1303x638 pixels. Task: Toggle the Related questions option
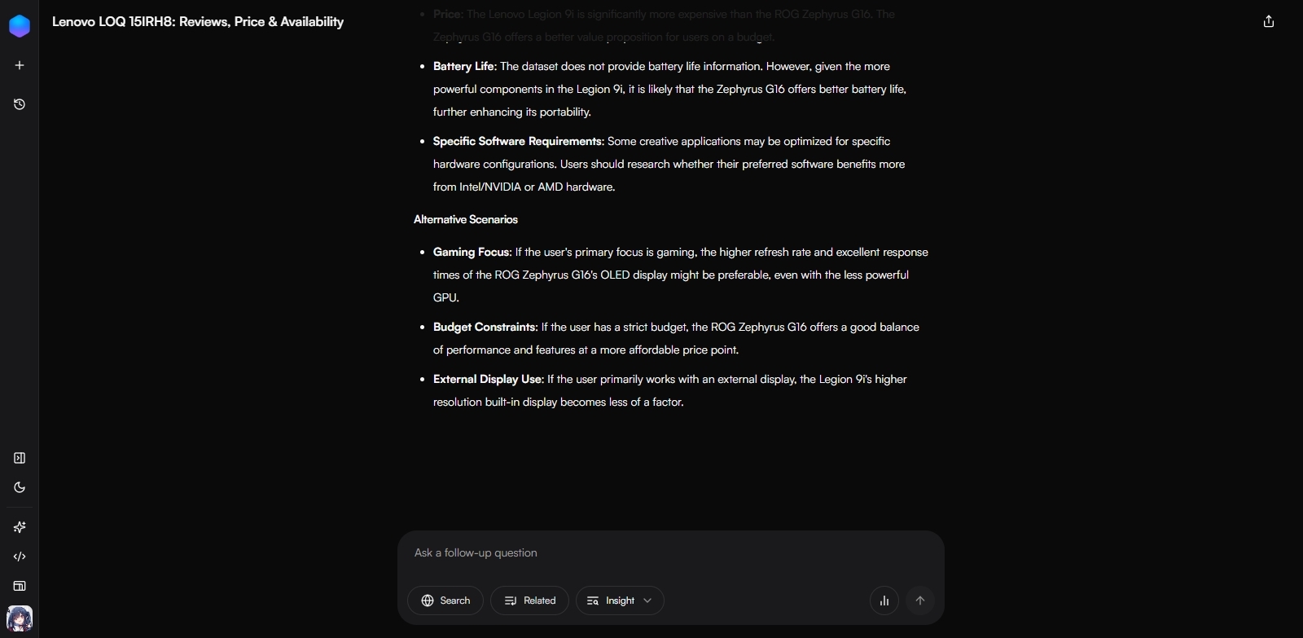coord(529,601)
